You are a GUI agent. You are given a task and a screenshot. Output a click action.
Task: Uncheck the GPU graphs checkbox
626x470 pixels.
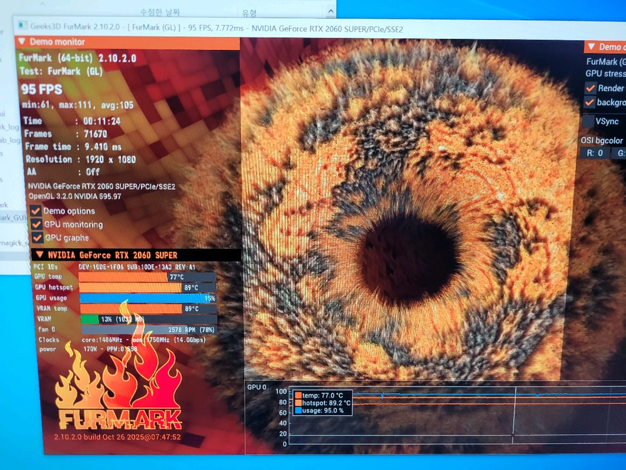click(x=38, y=238)
